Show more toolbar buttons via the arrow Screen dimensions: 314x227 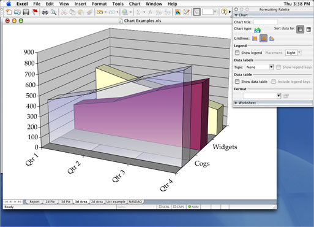[x=230, y=12]
